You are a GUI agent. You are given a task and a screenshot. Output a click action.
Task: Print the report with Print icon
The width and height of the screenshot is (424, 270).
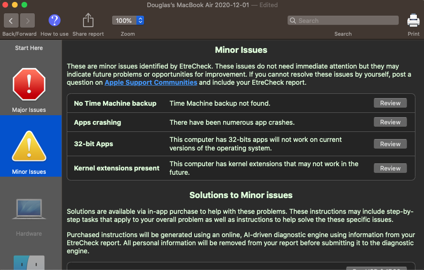(x=413, y=20)
